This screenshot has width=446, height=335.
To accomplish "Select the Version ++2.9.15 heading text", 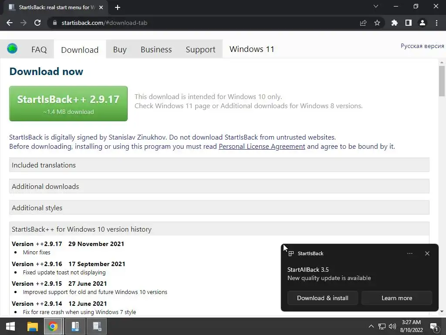I will (x=37, y=284).
